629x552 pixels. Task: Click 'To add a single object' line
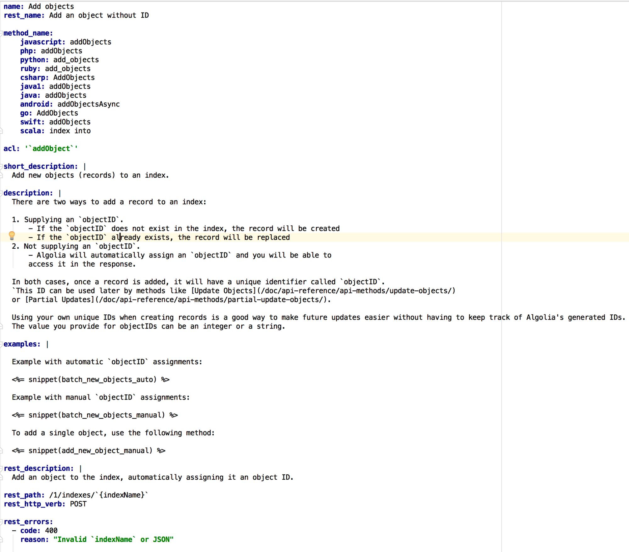[113, 433]
